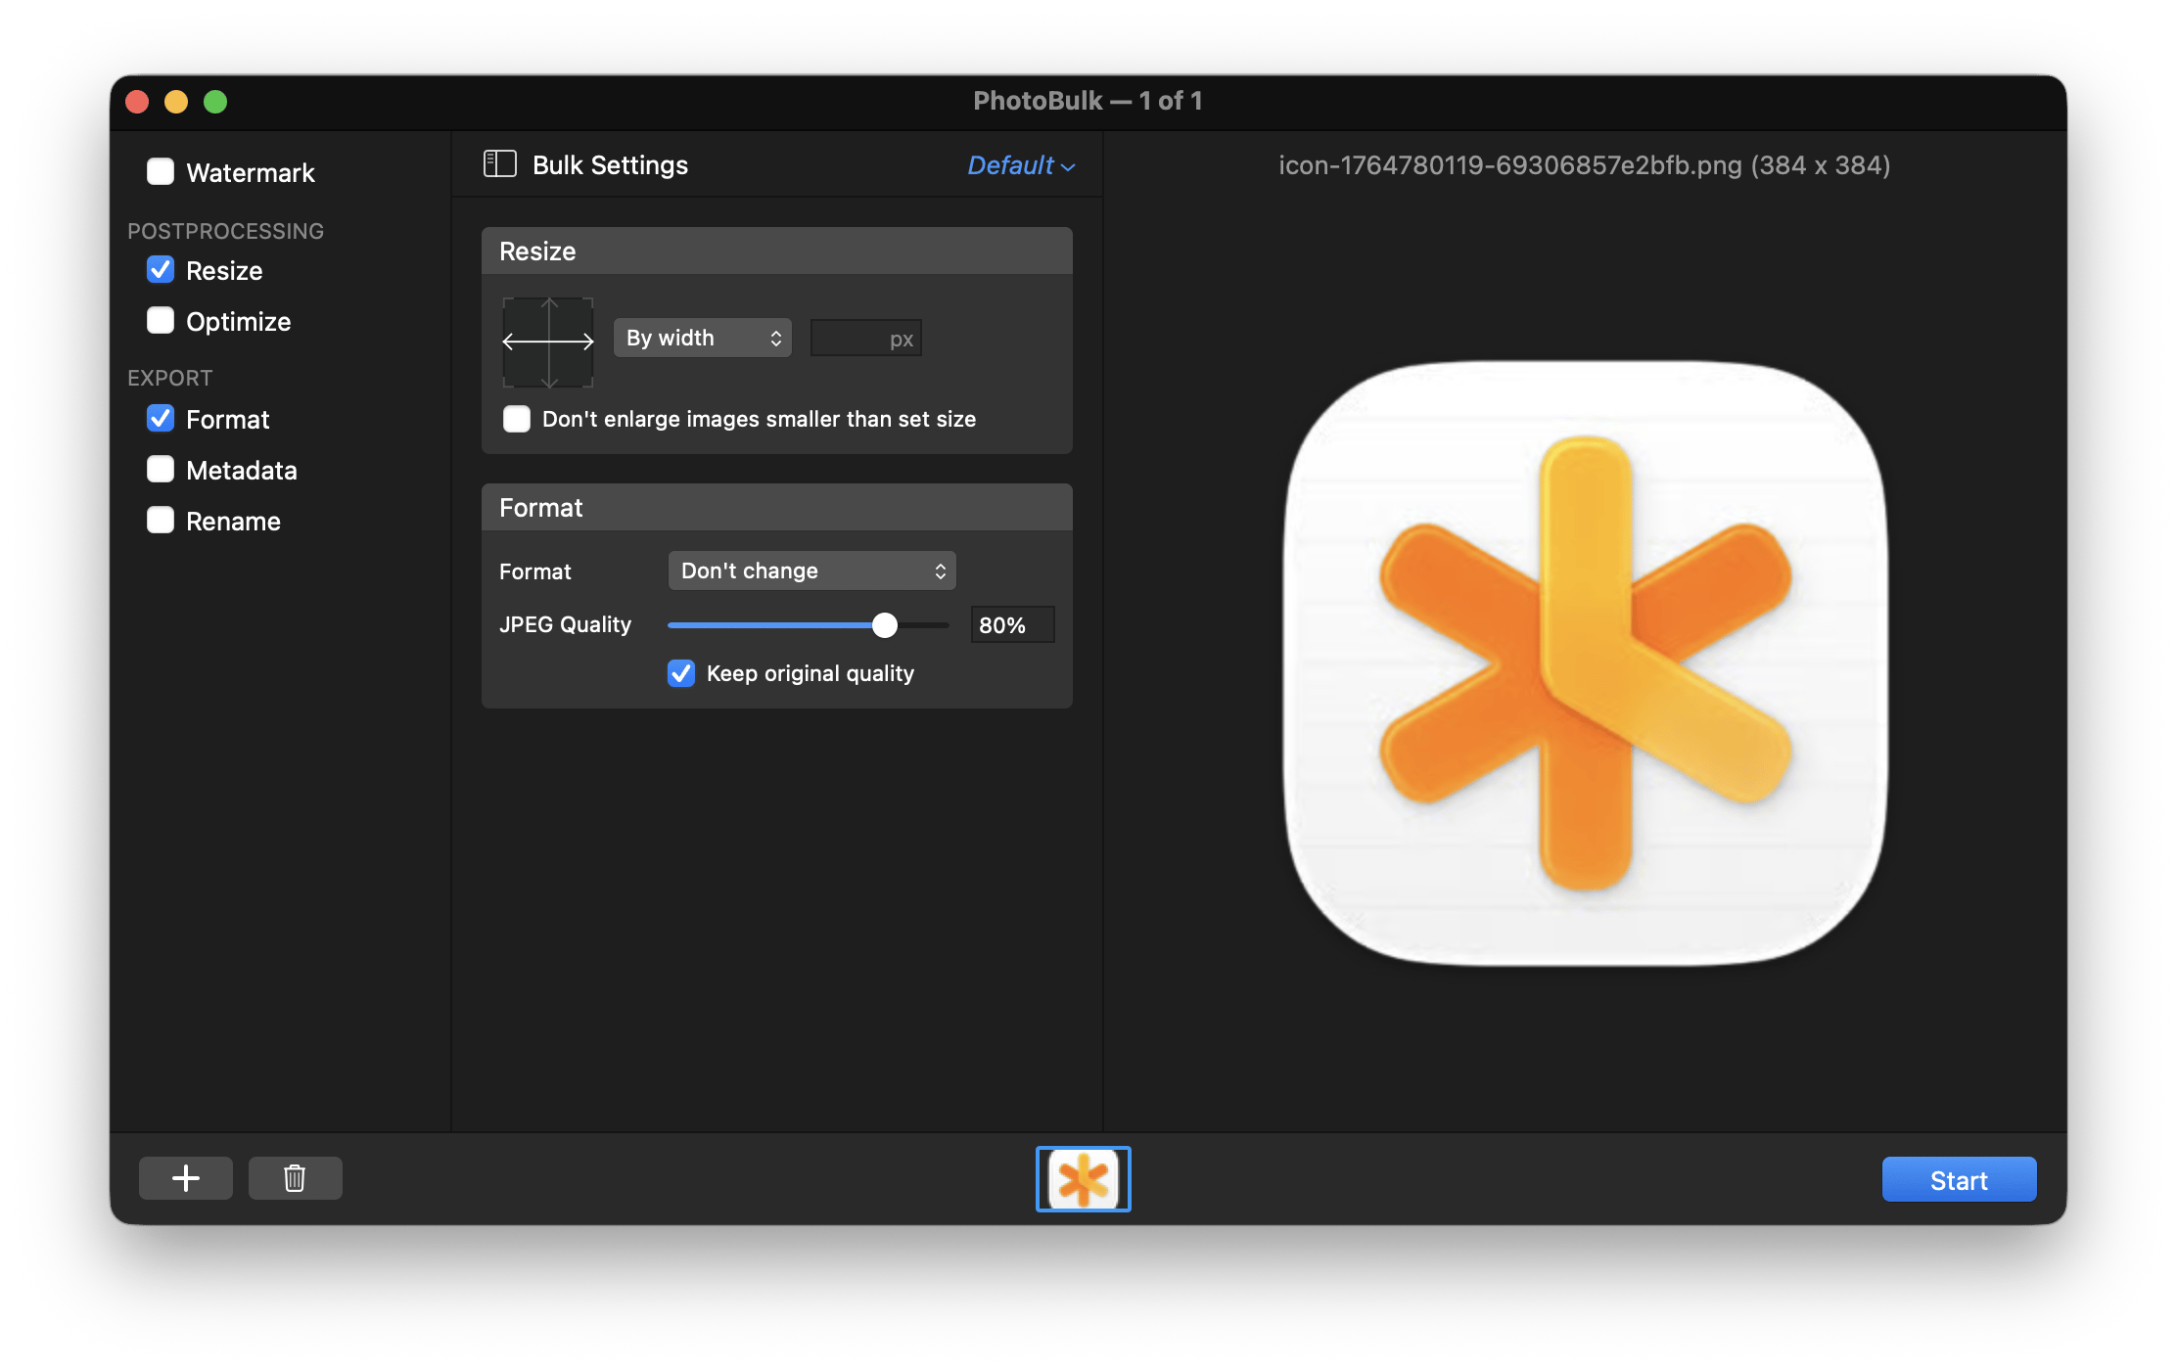This screenshot has width=2177, height=1370.
Task: Uncheck Keep original quality
Action: pos(680,673)
